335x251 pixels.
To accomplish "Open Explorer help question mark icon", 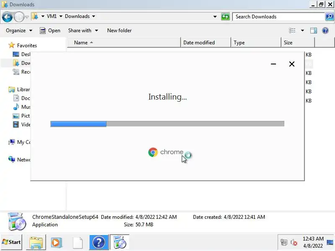I will point(325,31).
